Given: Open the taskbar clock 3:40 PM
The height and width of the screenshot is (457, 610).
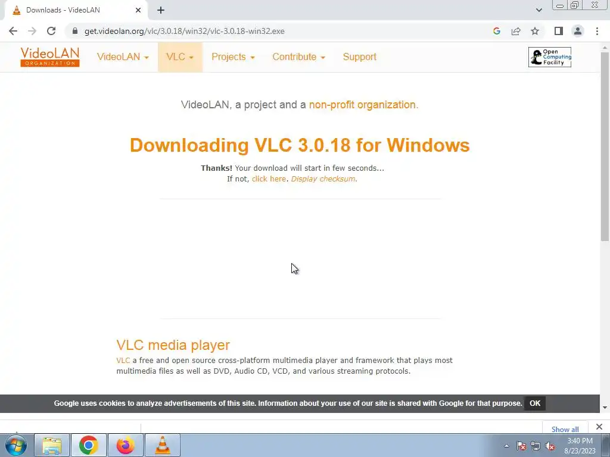Looking at the screenshot, I should tap(580, 446).
